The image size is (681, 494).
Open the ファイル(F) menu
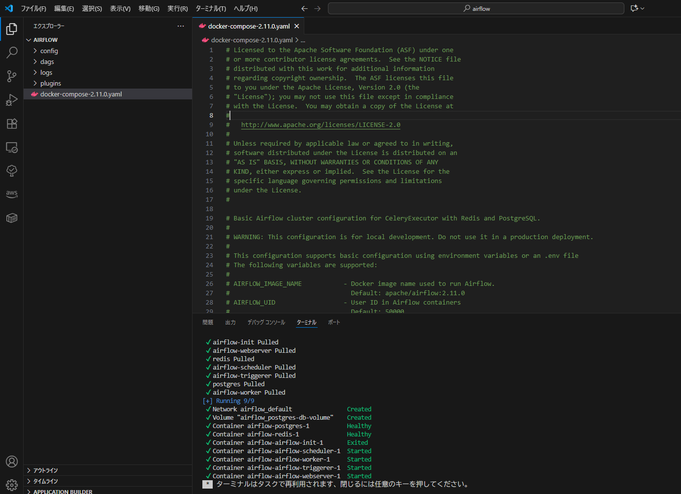33,8
